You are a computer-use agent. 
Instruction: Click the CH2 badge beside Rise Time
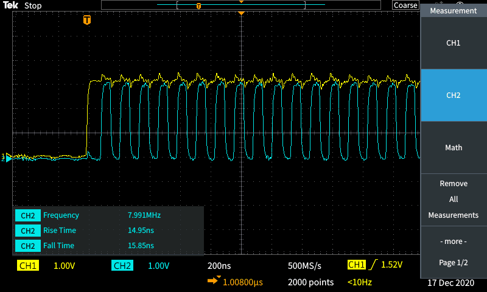(x=27, y=231)
